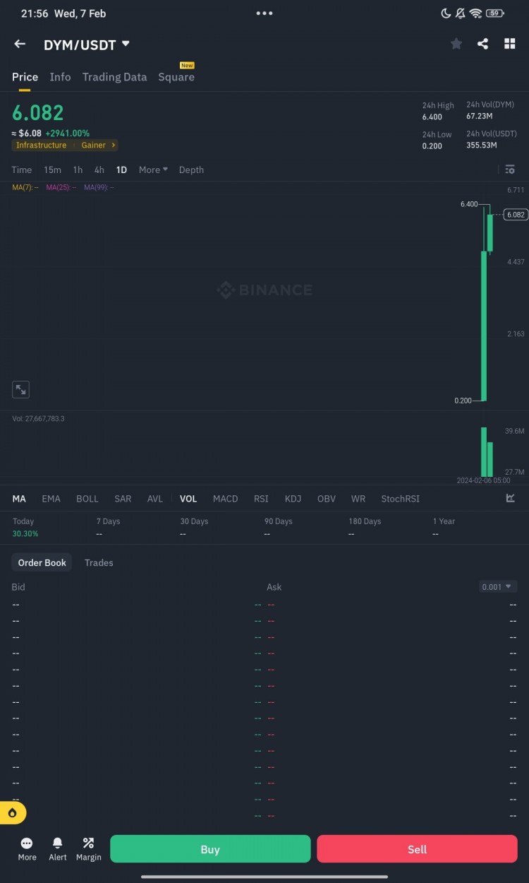The width and height of the screenshot is (529, 883).
Task: Tap the Alert bell icon
Action: click(58, 848)
